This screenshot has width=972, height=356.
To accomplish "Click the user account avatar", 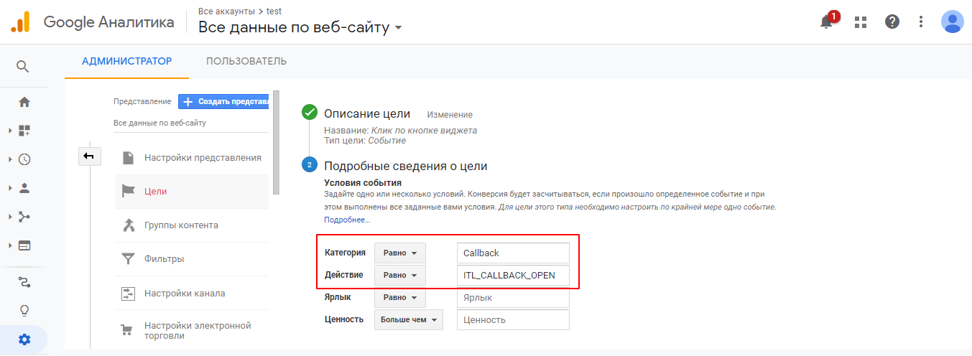I will 952,22.
